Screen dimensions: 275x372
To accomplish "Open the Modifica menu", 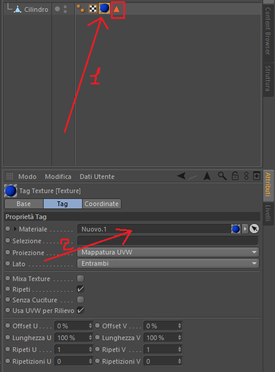I will [58, 177].
